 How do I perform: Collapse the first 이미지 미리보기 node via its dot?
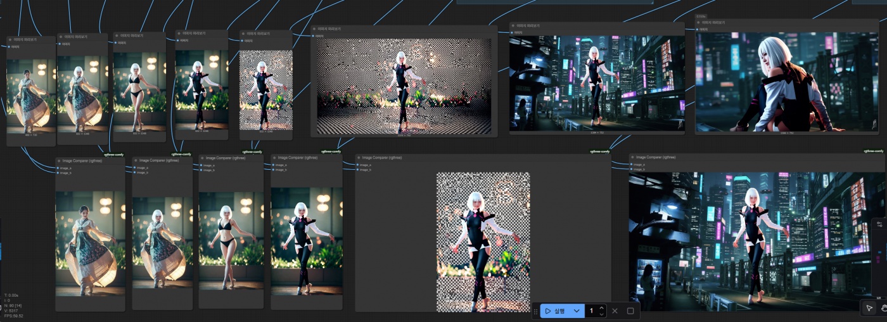[x=11, y=39]
